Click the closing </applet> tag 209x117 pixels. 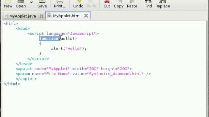click(x=26, y=79)
